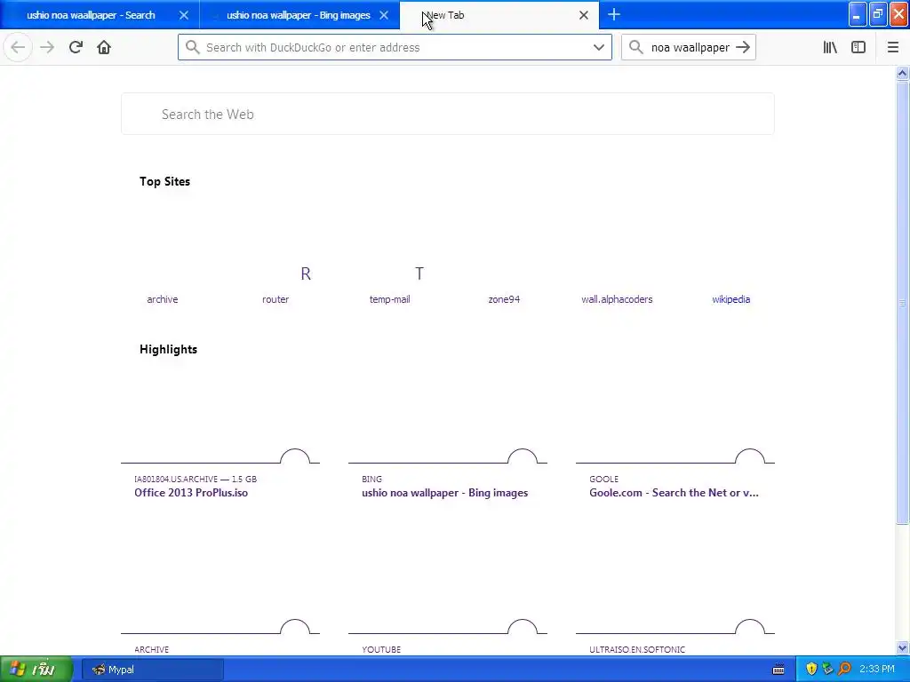The height and width of the screenshot is (682, 910).
Task: Select the Mypal taskbar button
Action: (152, 670)
